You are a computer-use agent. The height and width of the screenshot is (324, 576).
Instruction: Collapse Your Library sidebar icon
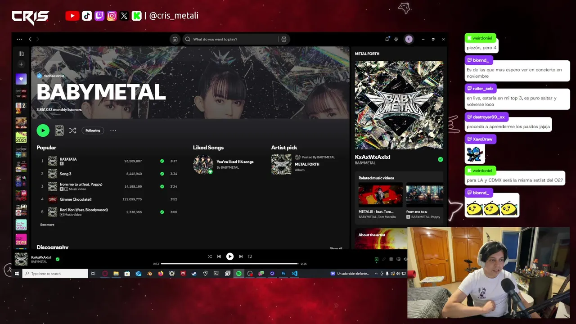click(21, 54)
